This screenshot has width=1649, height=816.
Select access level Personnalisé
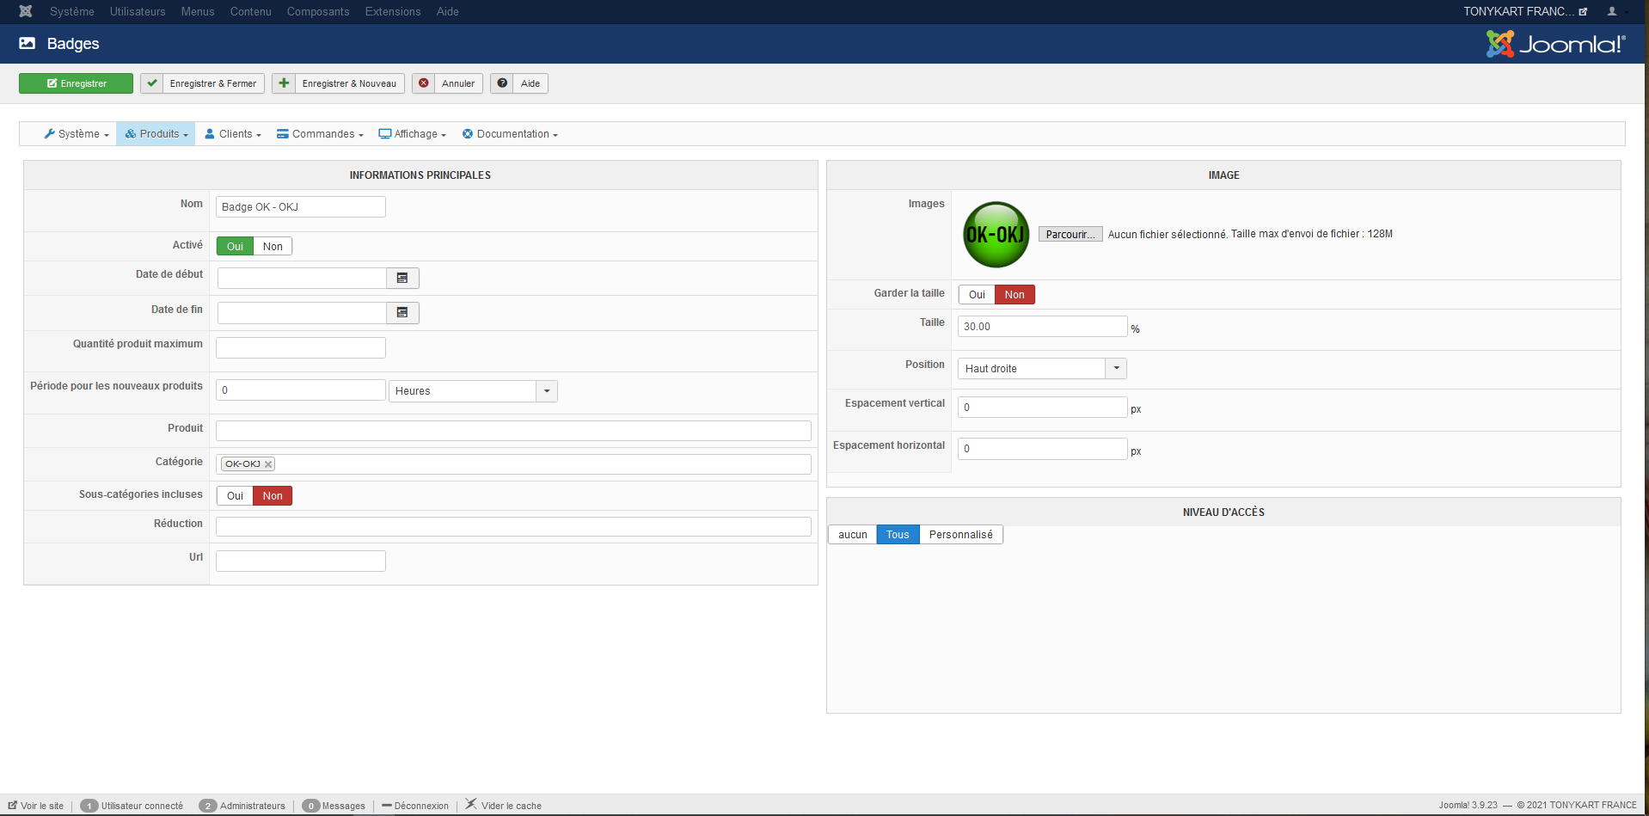(960, 534)
